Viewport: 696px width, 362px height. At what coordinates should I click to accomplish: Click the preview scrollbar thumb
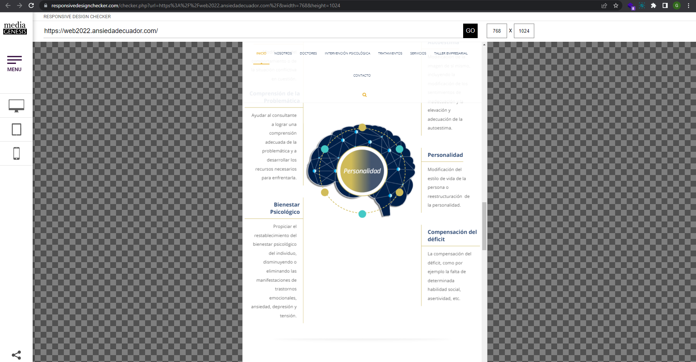(x=484, y=226)
